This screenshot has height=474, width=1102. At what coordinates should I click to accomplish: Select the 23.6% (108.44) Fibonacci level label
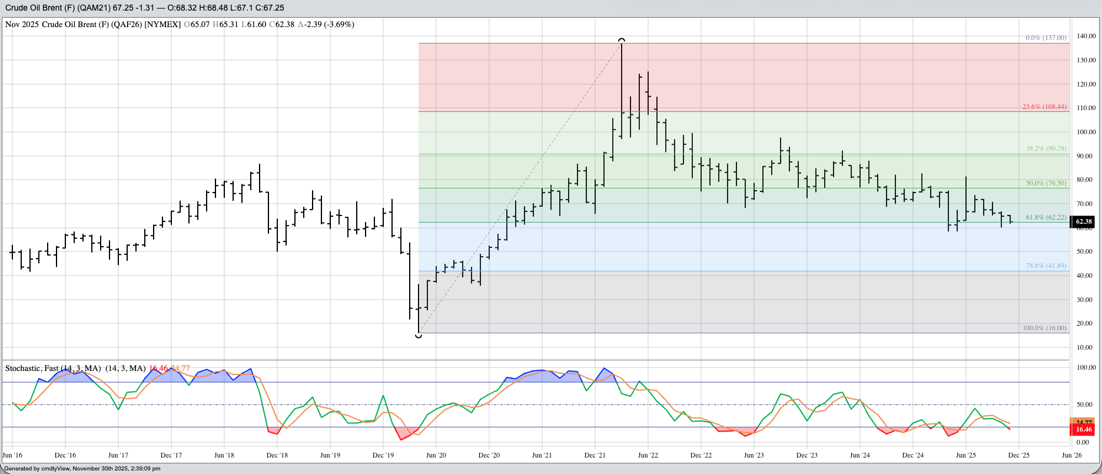coord(1044,107)
